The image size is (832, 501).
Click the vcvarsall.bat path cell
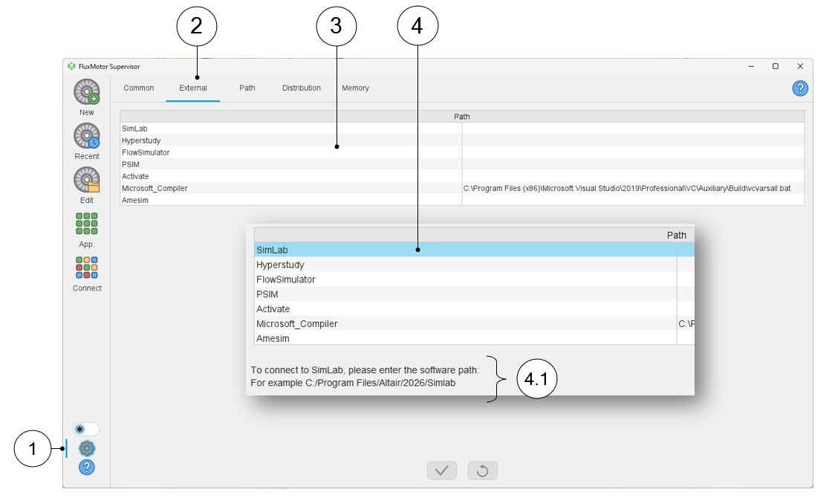click(x=633, y=188)
